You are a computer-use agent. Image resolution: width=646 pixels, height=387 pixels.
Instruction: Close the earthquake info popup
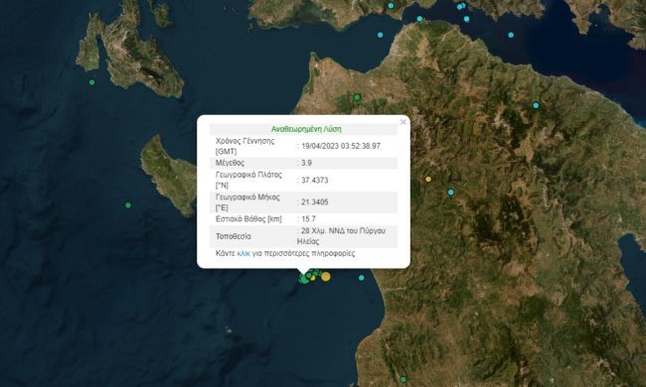click(x=403, y=122)
